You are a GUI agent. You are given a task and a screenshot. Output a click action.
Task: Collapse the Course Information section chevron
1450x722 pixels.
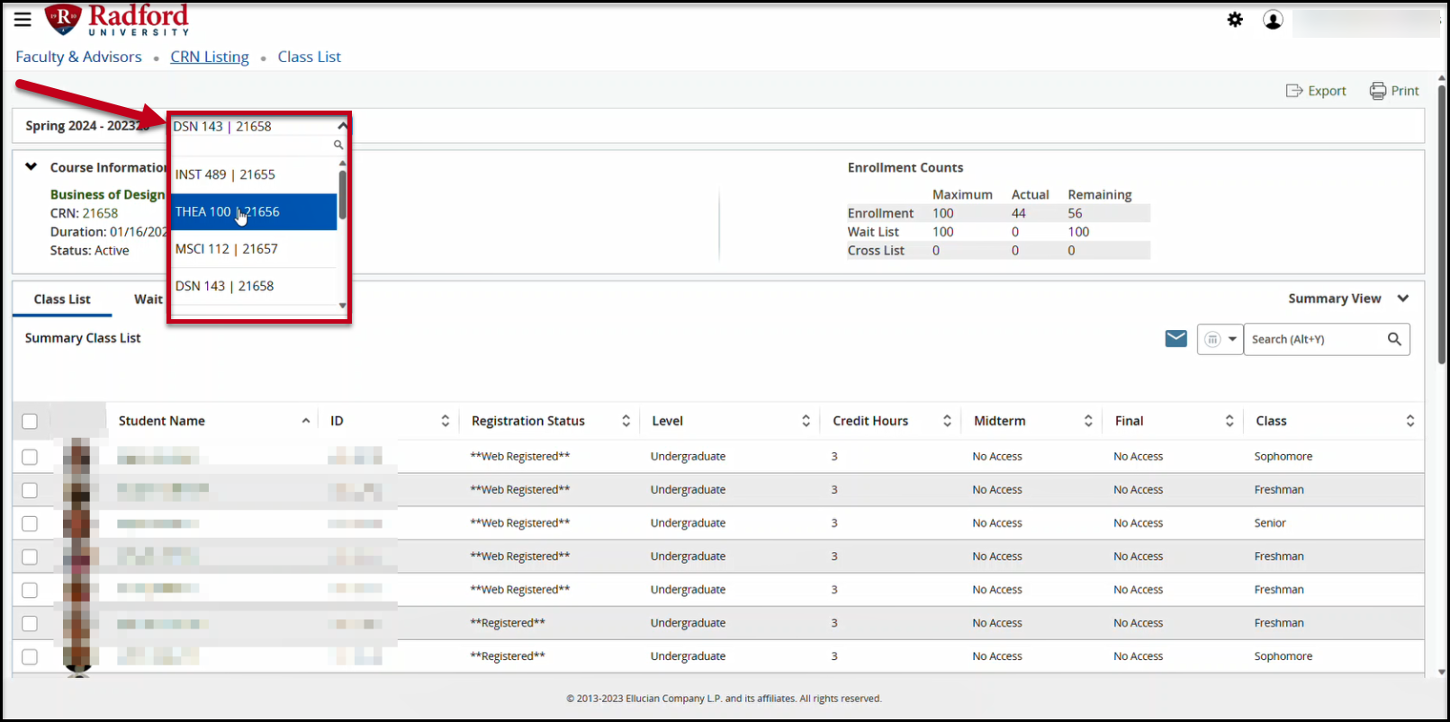point(32,167)
